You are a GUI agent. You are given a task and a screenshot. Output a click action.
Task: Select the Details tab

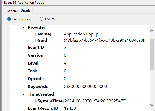pos(26,10)
